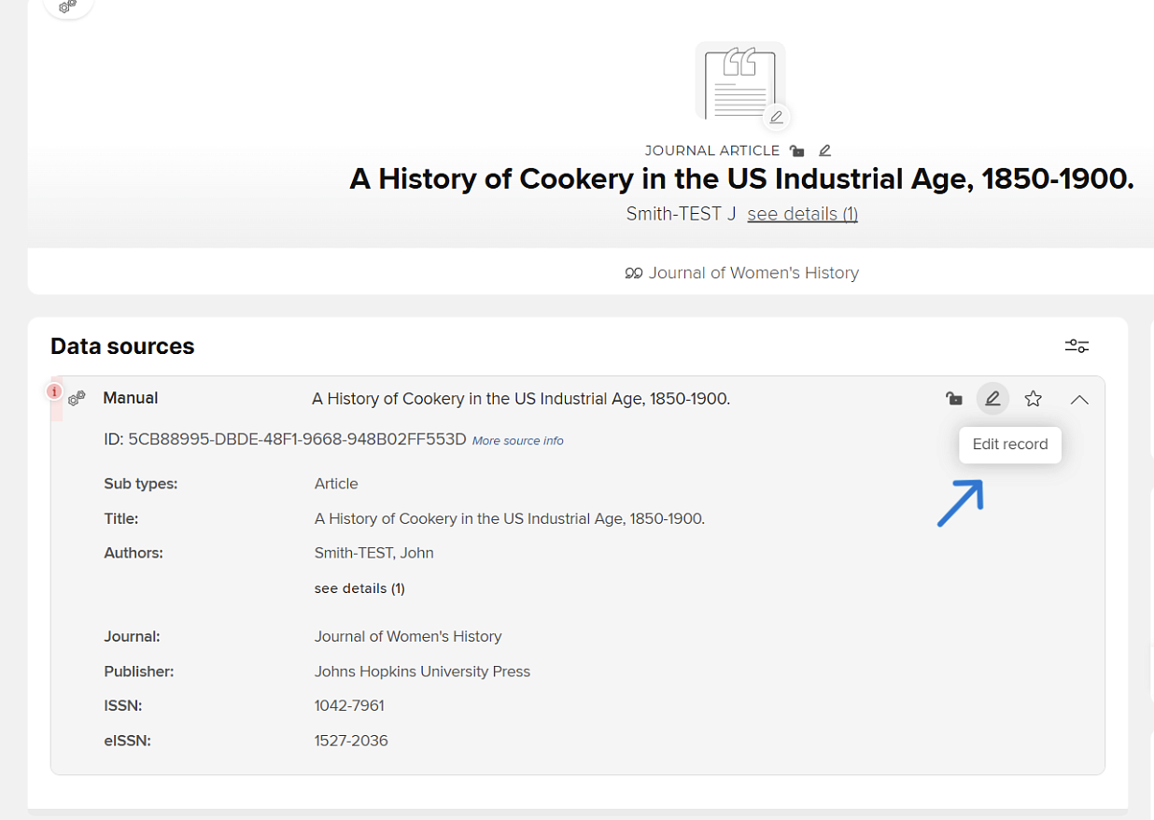Click the pencil icon beside JOURNAL ARTICLE label

824,150
